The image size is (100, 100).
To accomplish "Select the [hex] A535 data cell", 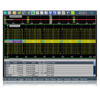I will pos(70,71).
